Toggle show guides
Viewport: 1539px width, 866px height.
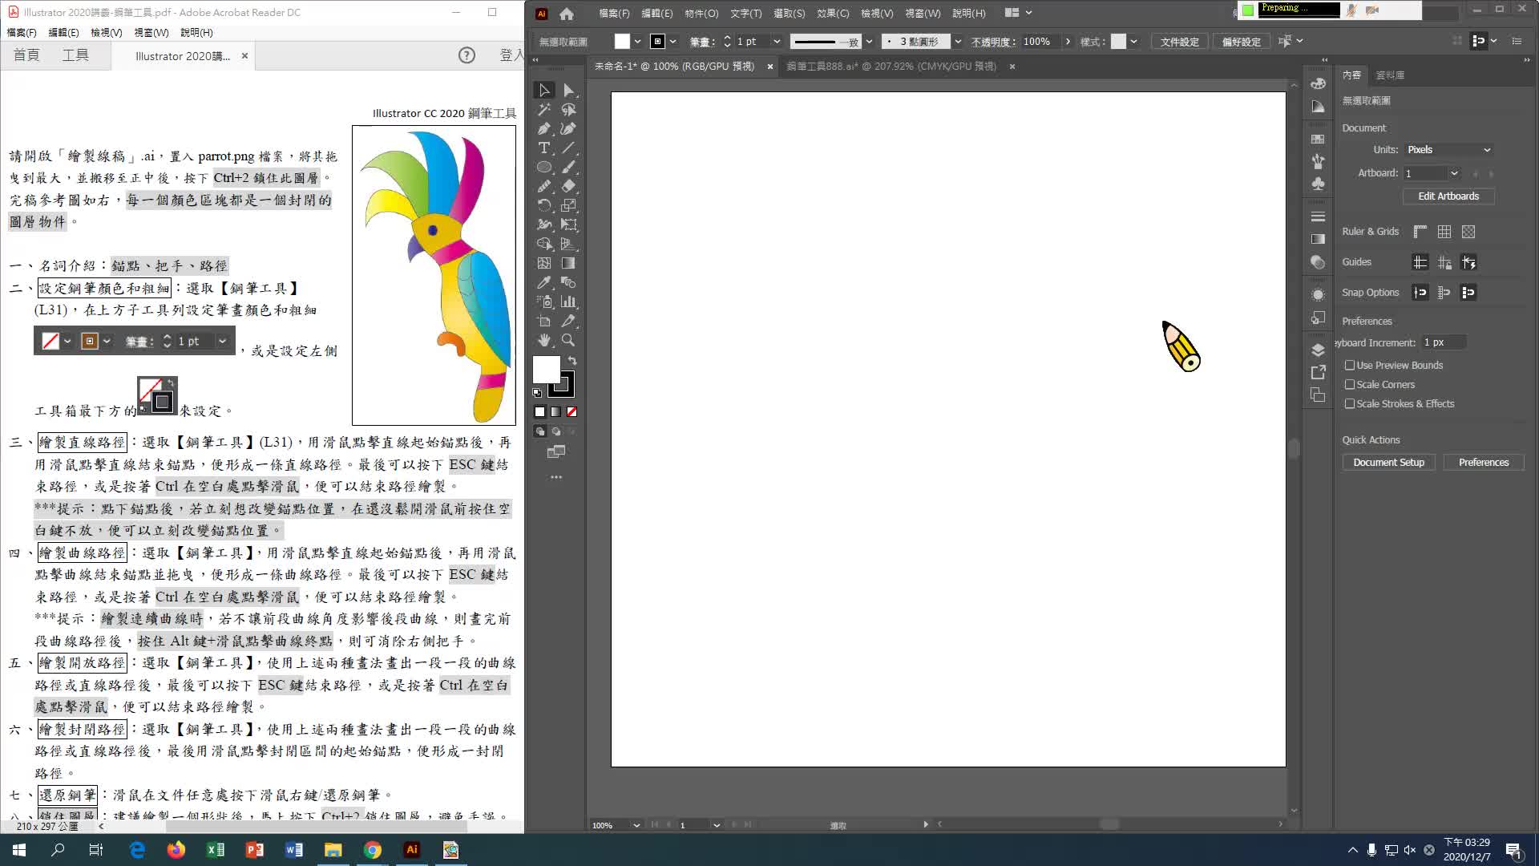(1420, 262)
